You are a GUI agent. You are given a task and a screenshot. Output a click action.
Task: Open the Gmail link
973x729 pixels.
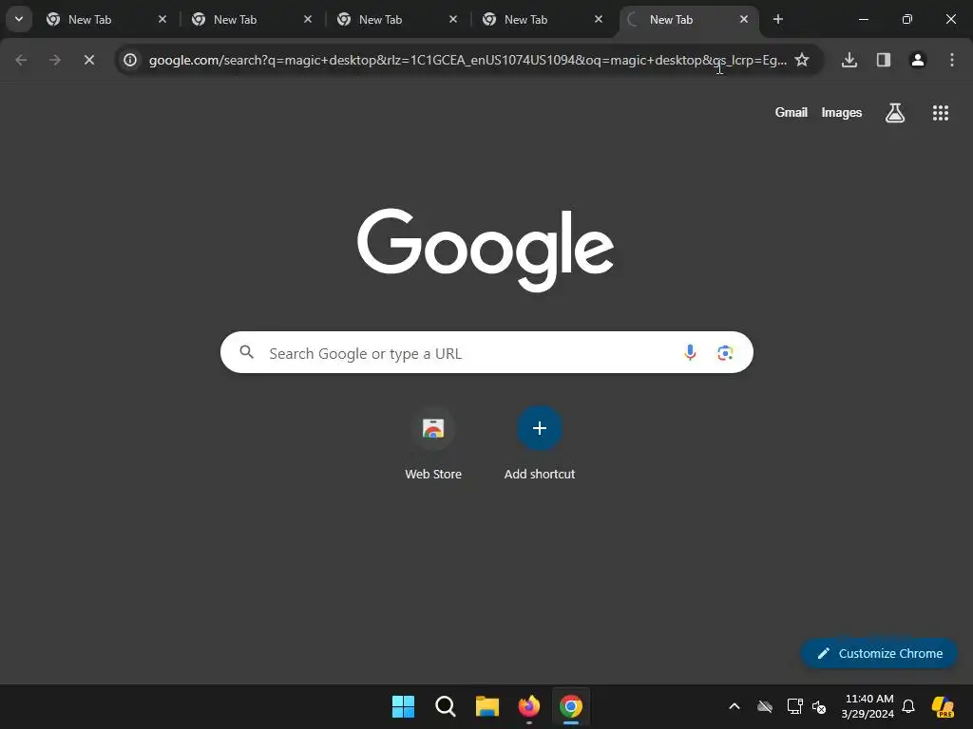(x=792, y=113)
